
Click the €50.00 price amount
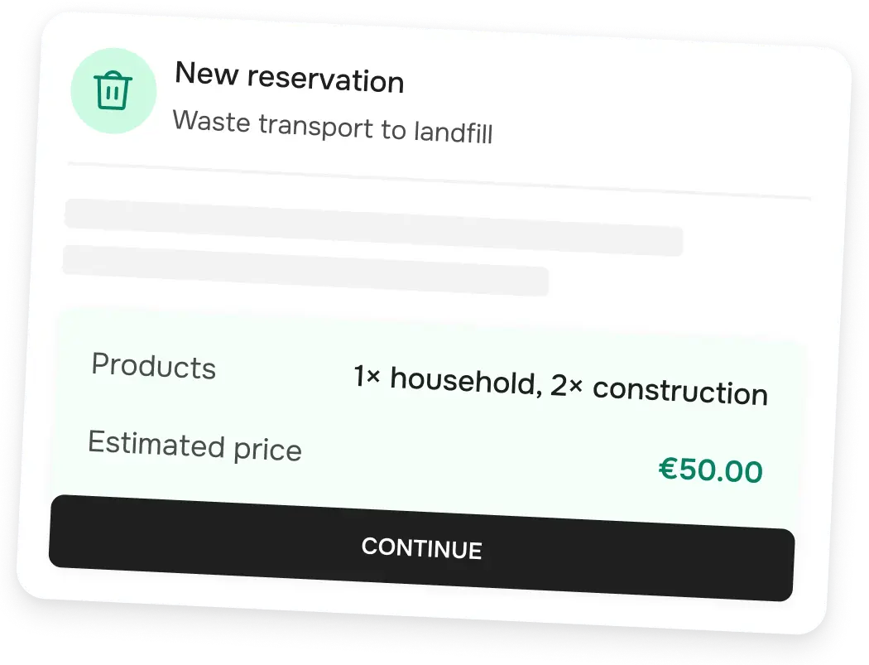click(710, 470)
